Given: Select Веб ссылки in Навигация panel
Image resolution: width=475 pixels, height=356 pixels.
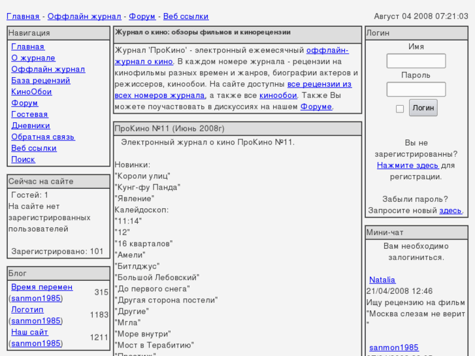Looking at the screenshot, I should [34, 148].
